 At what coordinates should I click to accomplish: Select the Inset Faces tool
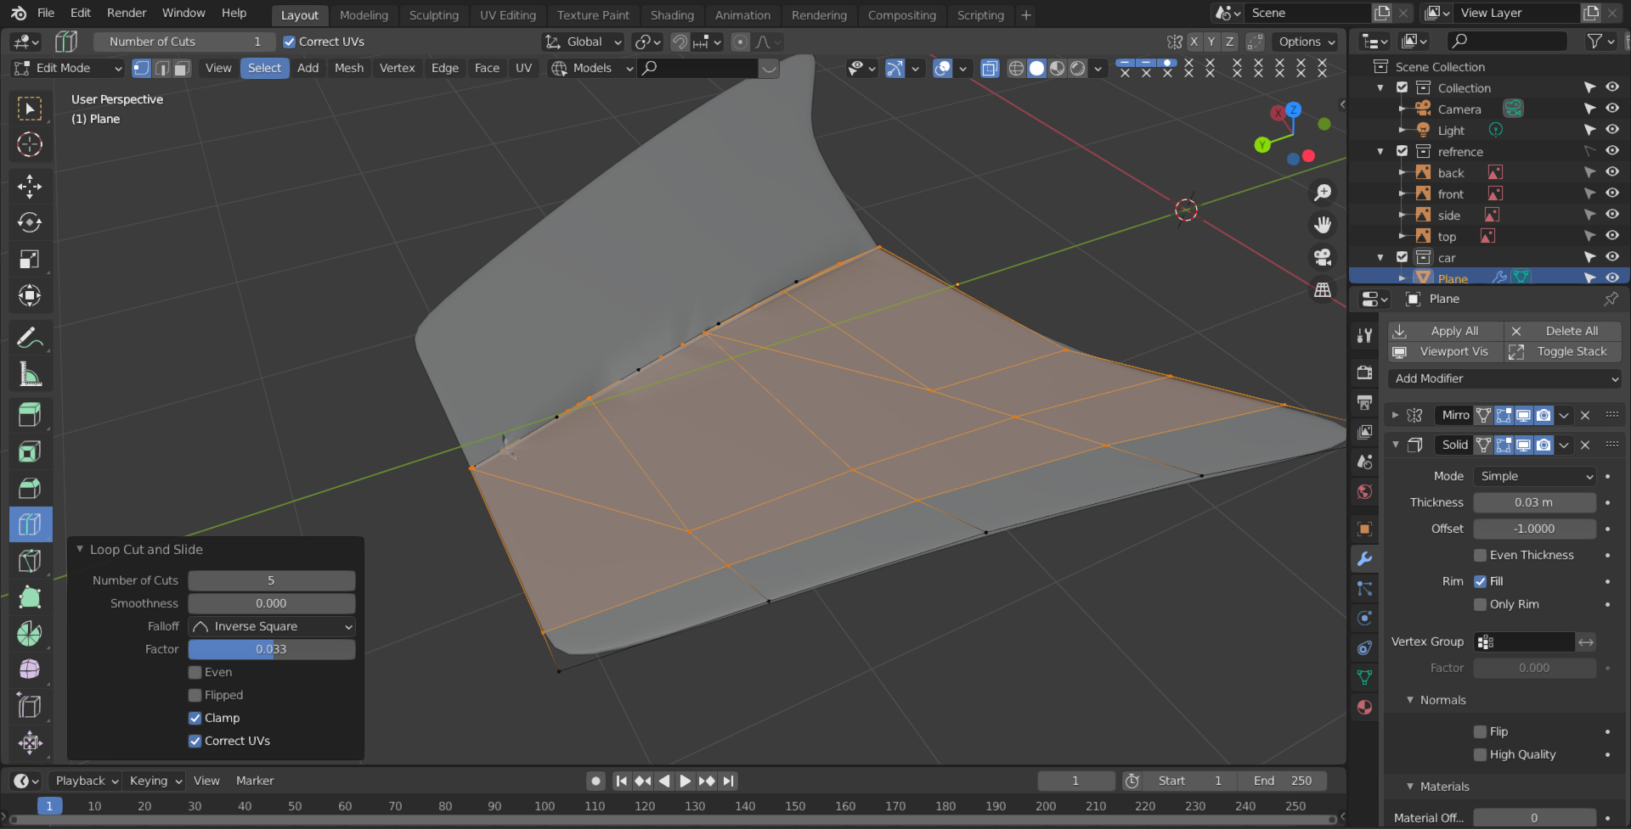tap(30, 451)
